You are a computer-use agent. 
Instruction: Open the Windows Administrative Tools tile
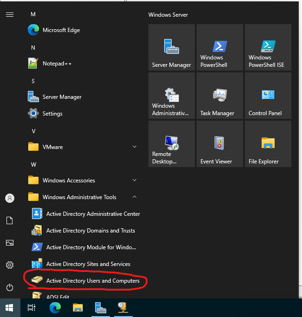tap(171, 96)
